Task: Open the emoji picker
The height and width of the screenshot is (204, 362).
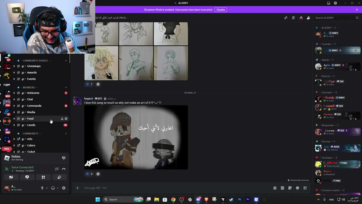Action: (298, 188)
